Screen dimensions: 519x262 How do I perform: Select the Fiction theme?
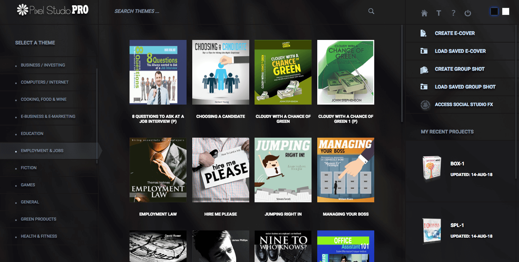click(29, 168)
